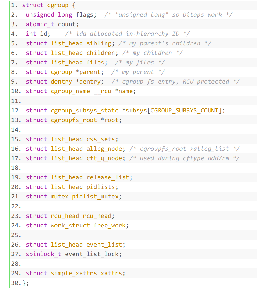Viewport: 257px width, 306px height.
Task: Click 'struct rcu_head rcu_head;' on line 23
Action: (x=70, y=216)
